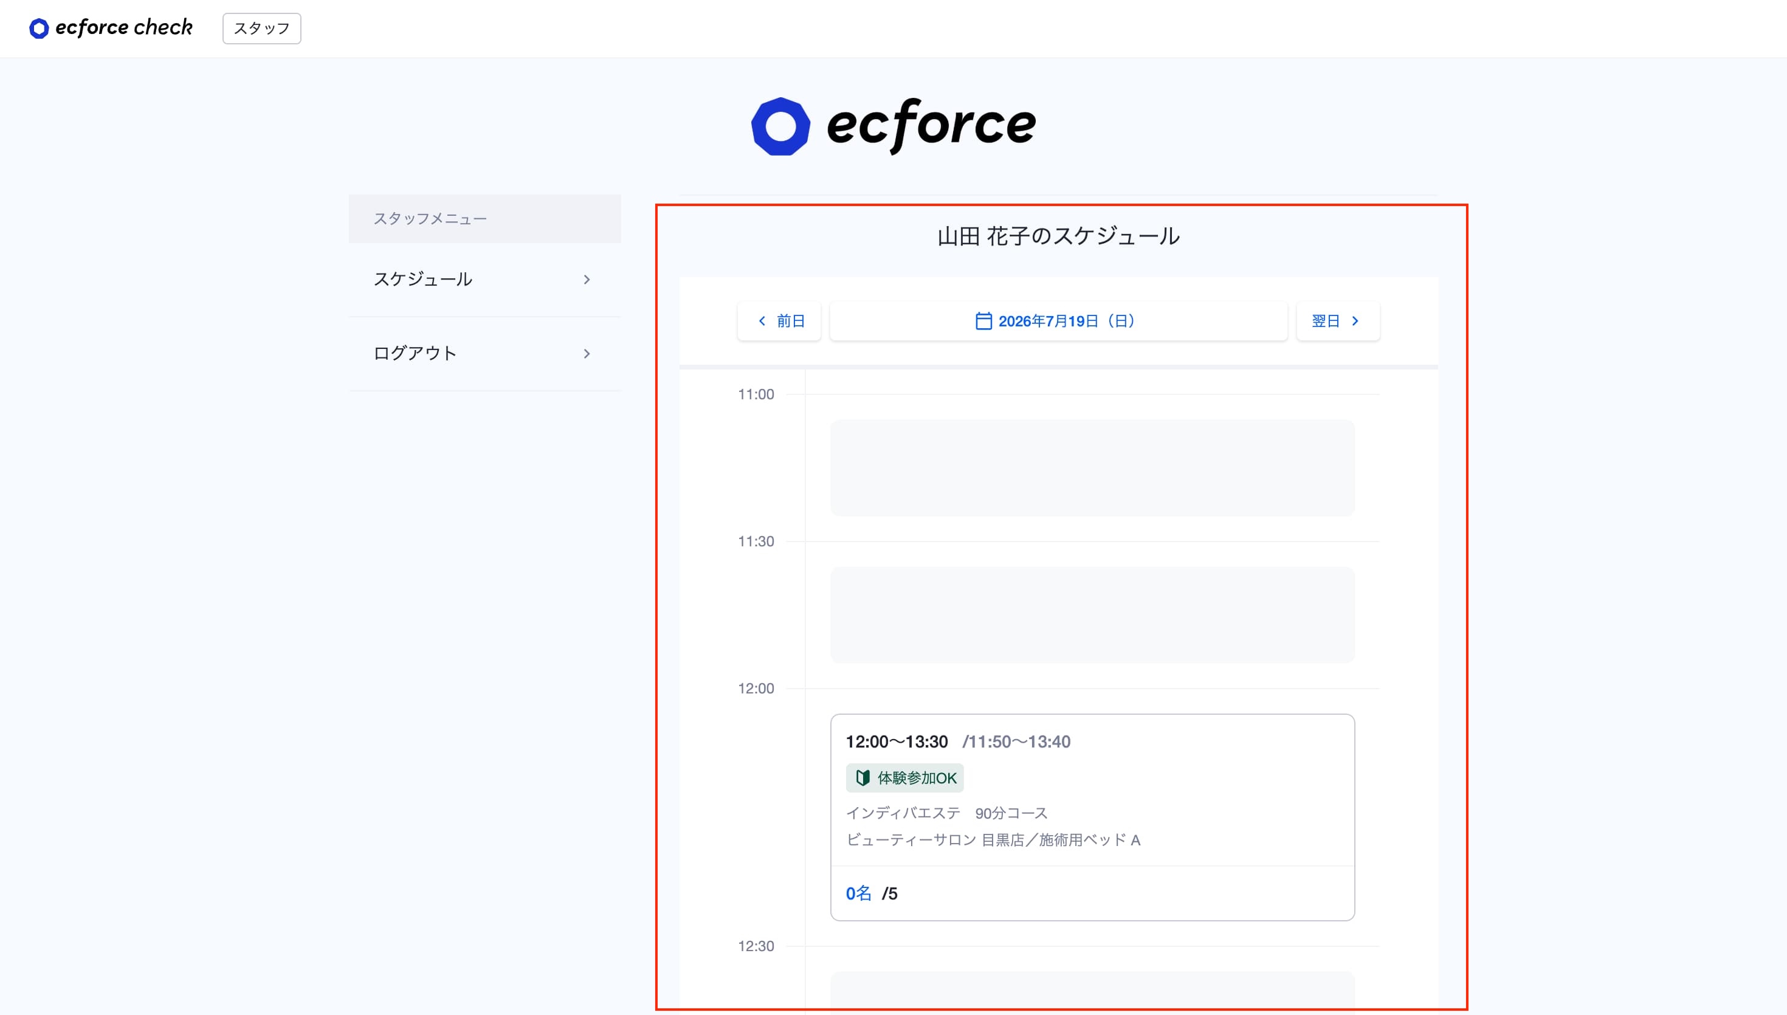The image size is (1787, 1015).
Task: Open the 12:00〜13:30 reservation card
Action: [x=1092, y=817]
